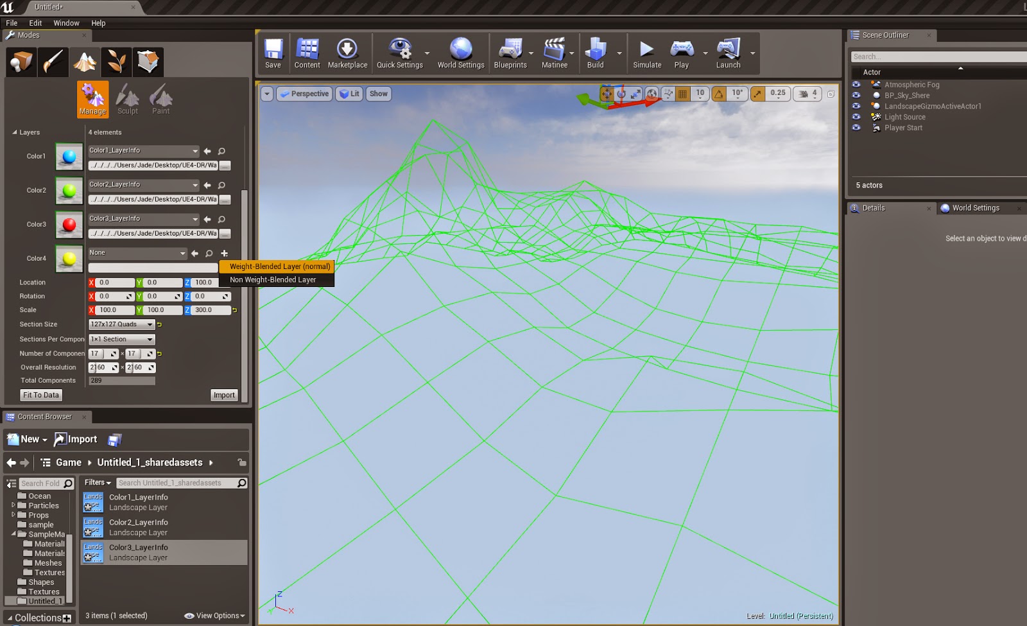
Task: Open the Help menu
Action: coord(98,23)
